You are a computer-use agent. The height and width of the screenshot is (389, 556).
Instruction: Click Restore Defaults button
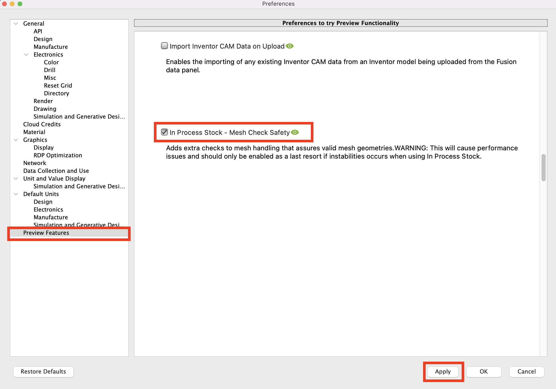point(43,371)
